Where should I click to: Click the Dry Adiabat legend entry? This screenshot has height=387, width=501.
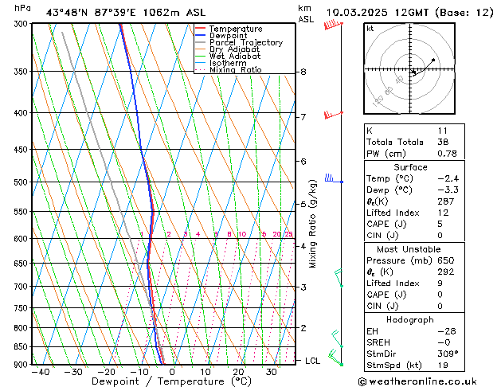[228, 49]
